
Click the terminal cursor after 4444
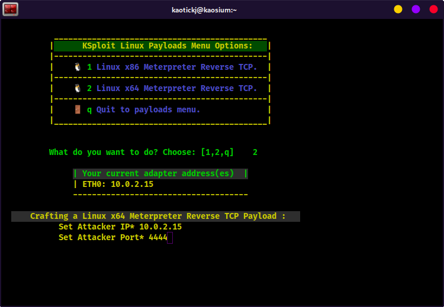point(170,238)
